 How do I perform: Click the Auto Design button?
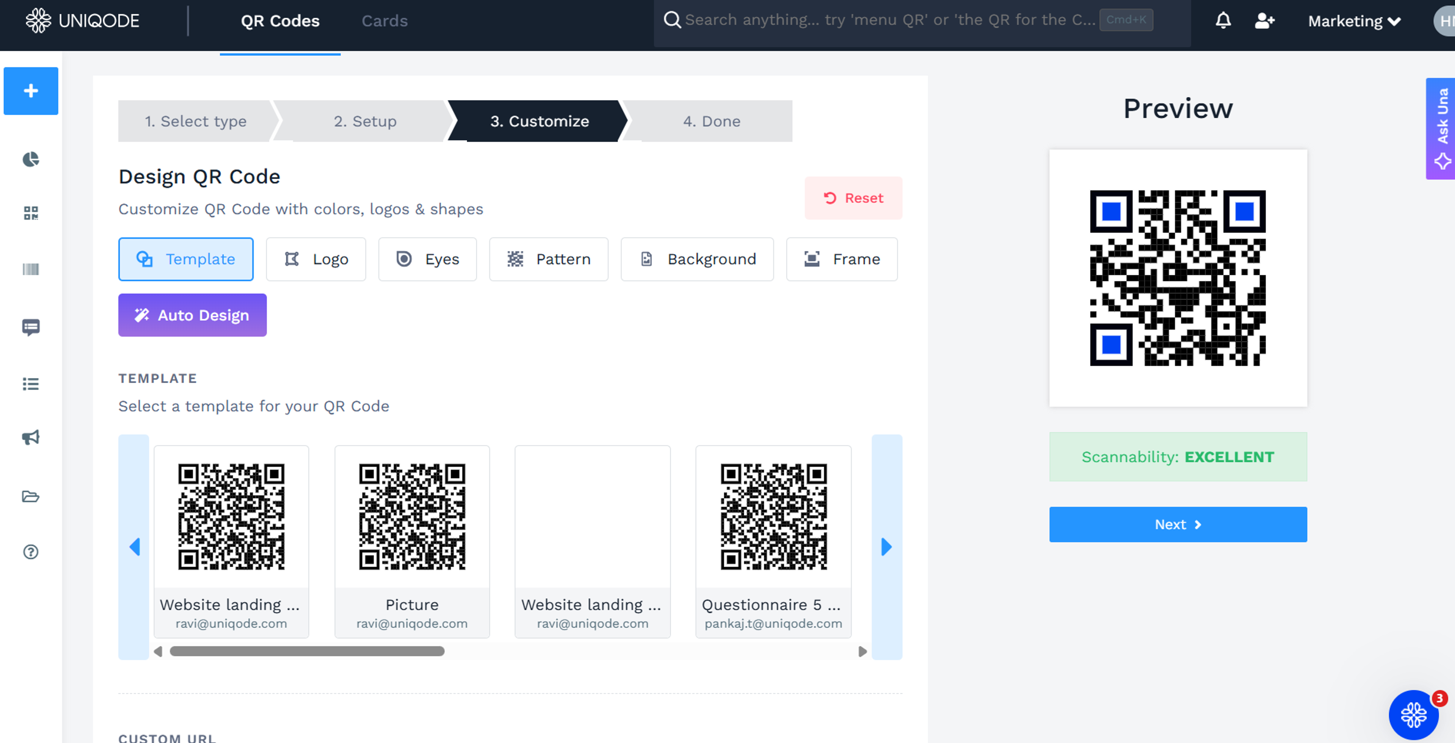pyautogui.click(x=192, y=315)
